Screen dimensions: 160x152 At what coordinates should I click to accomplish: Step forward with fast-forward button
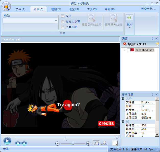click(x=24, y=143)
